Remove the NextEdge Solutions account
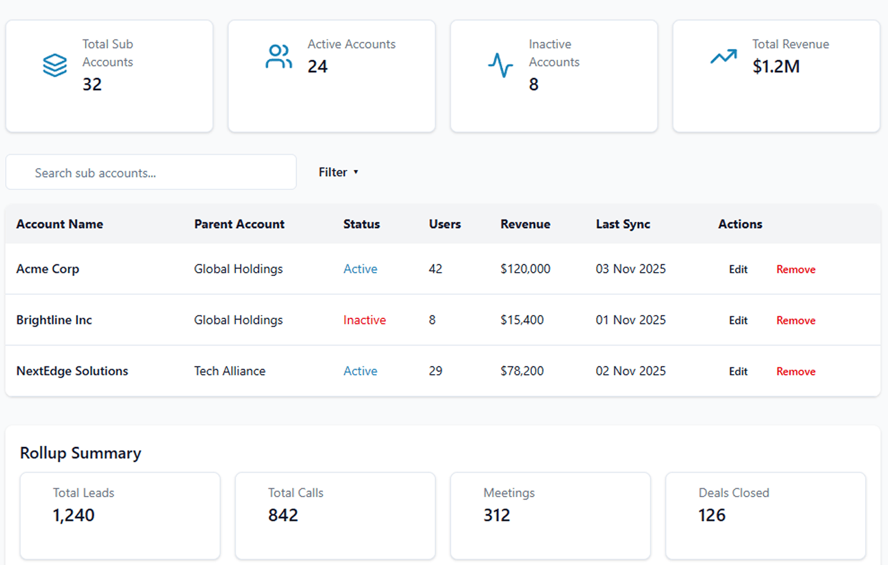This screenshot has width=888, height=565. coord(795,372)
